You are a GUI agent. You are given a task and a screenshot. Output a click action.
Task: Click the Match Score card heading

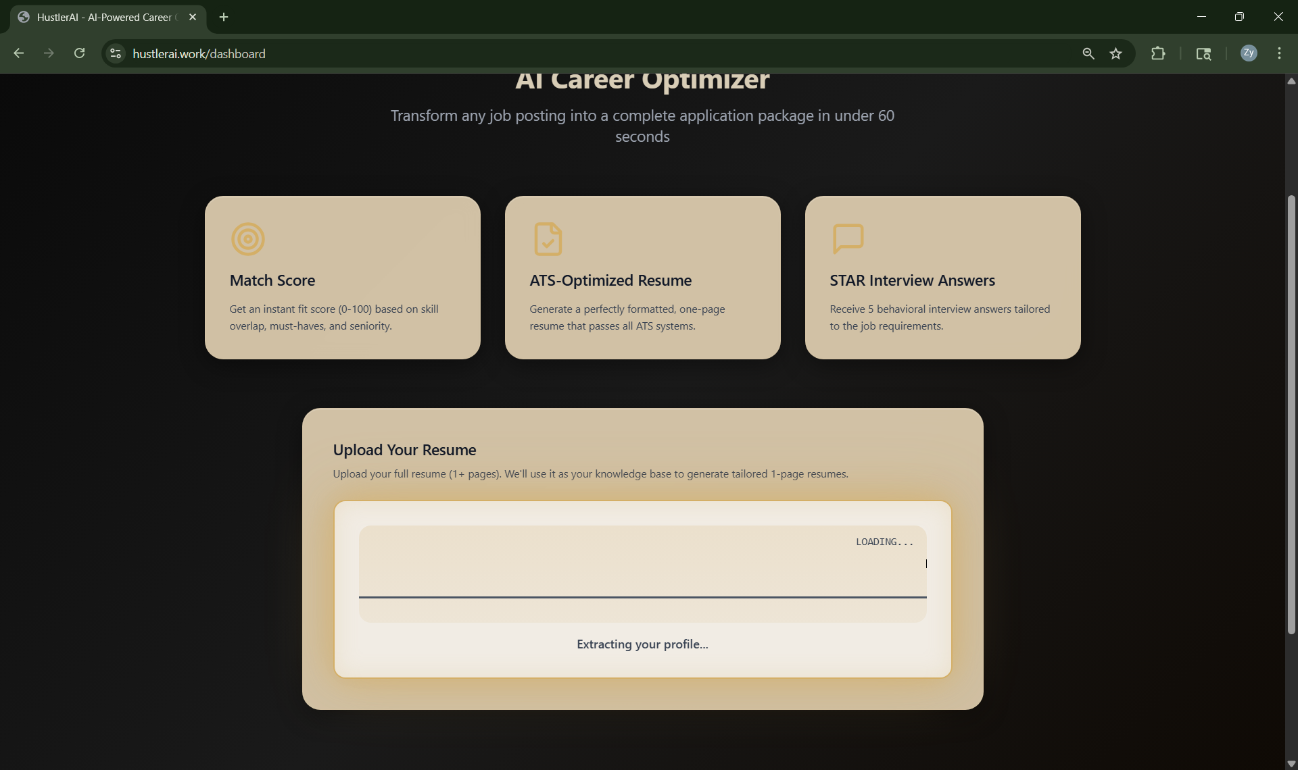[x=272, y=280]
